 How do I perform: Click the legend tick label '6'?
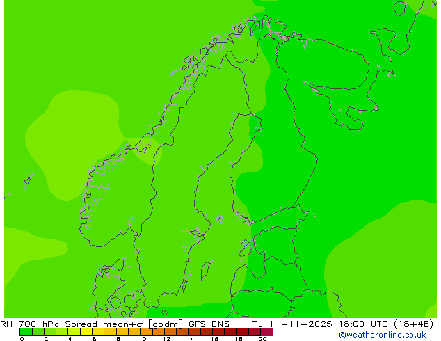[94, 339]
